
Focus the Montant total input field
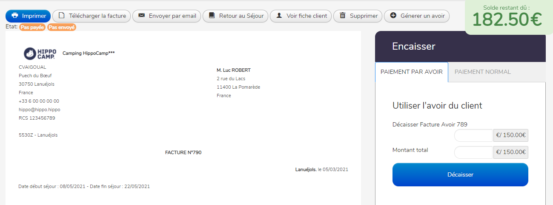pyautogui.click(x=473, y=152)
